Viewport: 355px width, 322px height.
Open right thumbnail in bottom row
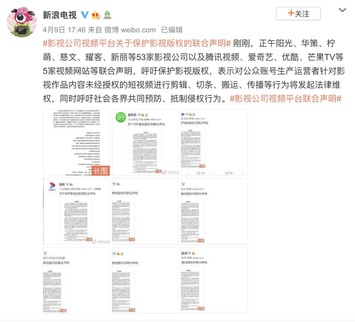point(214,281)
